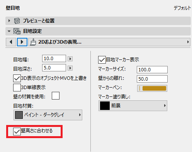Click the next page right-arrow button
192x152 pixels.
22,42
